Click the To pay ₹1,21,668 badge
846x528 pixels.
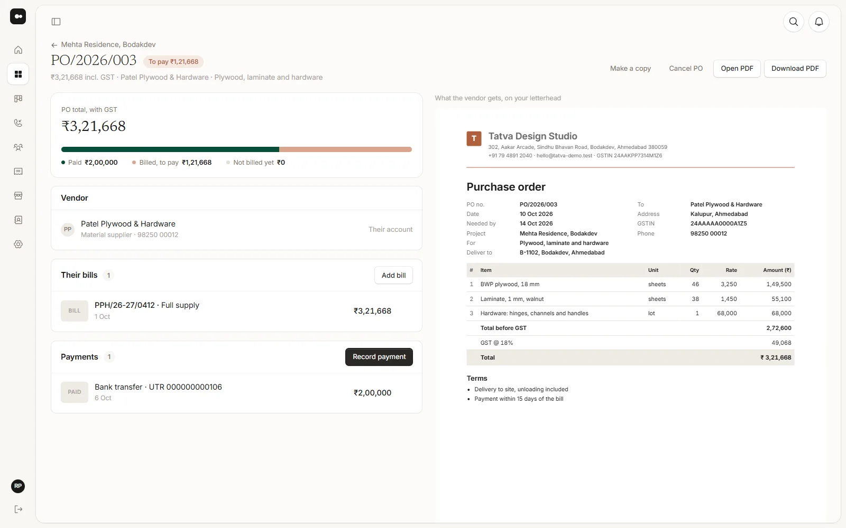173,62
